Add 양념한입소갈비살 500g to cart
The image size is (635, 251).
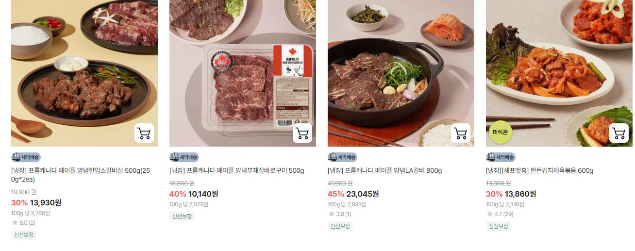pos(144,133)
